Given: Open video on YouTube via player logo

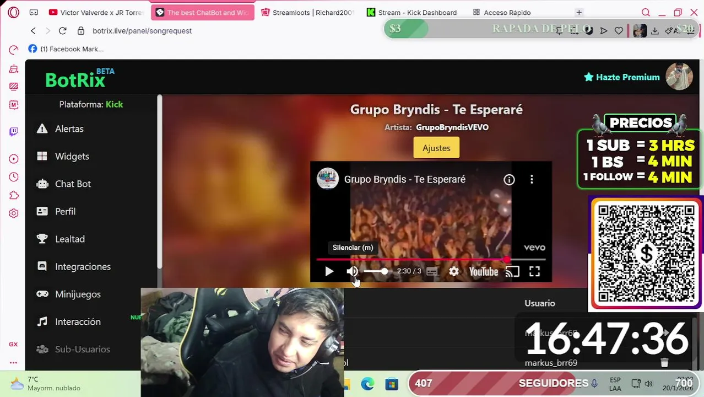Looking at the screenshot, I should (x=484, y=271).
